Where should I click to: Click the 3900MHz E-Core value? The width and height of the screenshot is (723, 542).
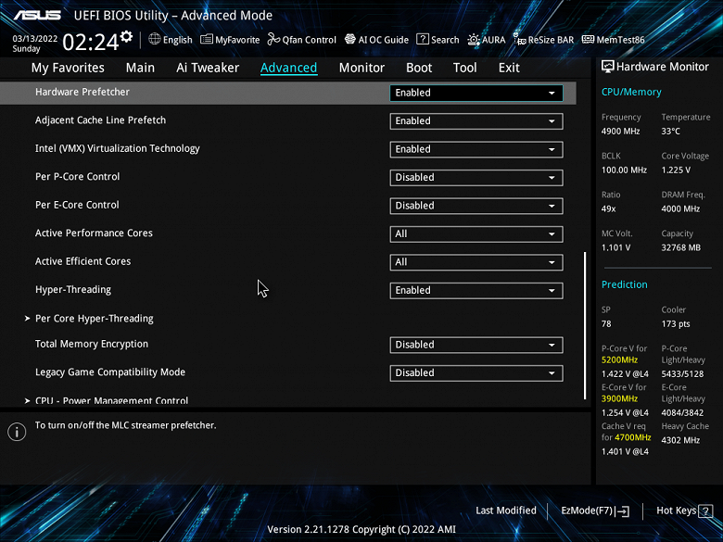pos(620,398)
